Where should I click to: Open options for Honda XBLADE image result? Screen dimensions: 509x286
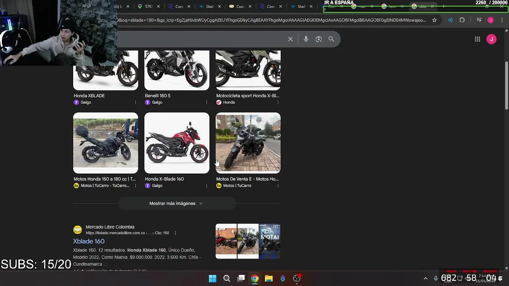tap(135, 102)
